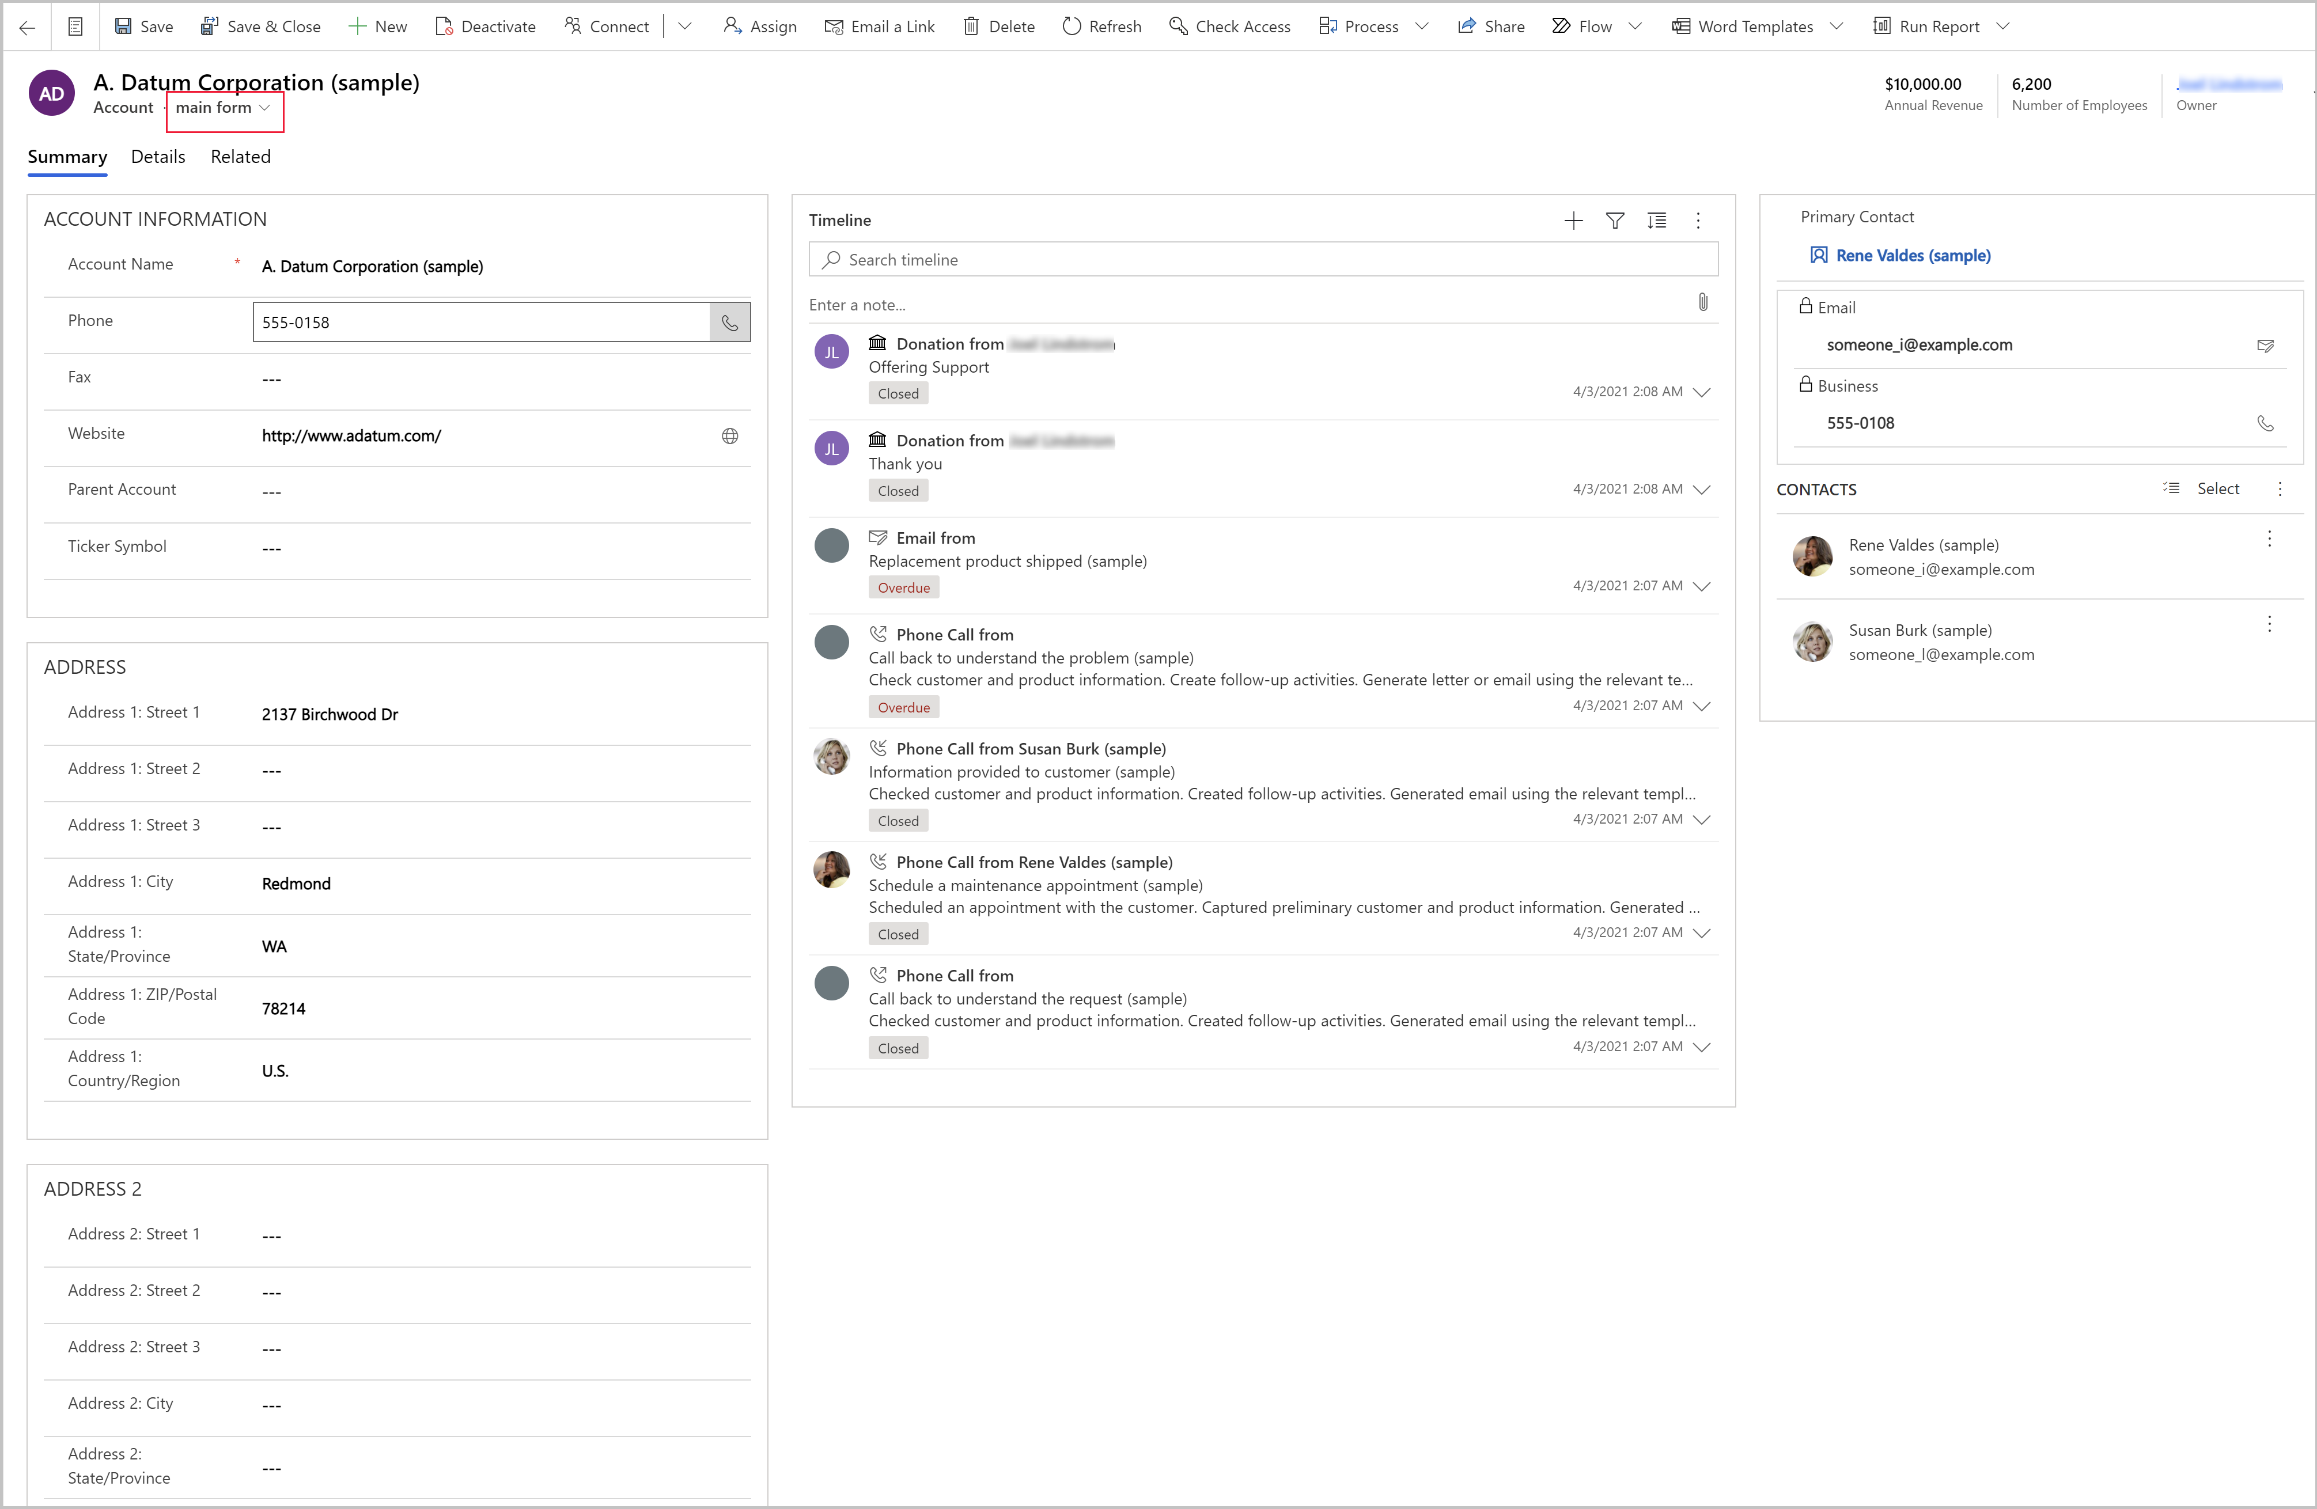Click the timeline search input field
2317x1509 pixels.
click(x=1263, y=258)
